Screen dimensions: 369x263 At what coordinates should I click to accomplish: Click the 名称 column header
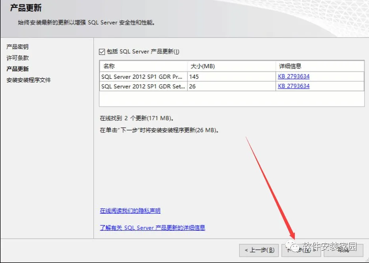[x=144, y=66]
